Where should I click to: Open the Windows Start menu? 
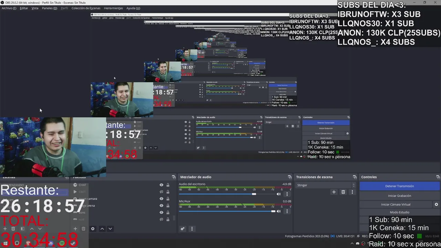point(6,243)
